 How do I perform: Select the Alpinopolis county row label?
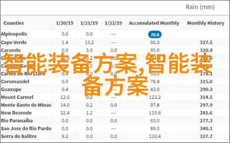(14, 34)
